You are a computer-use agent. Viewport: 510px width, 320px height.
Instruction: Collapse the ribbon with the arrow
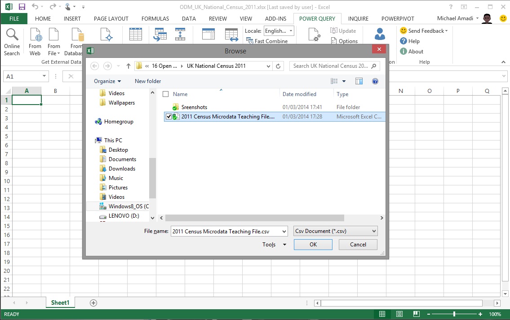(503, 62)
